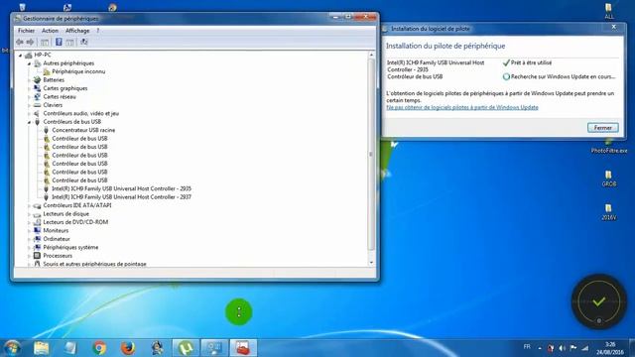Select the 2016V desktop folder icon

[x=608, y=212]
